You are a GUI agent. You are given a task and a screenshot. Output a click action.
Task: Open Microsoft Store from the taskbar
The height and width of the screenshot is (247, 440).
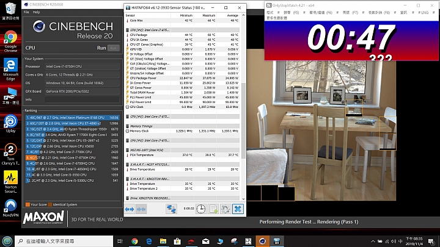pos(177,241)
